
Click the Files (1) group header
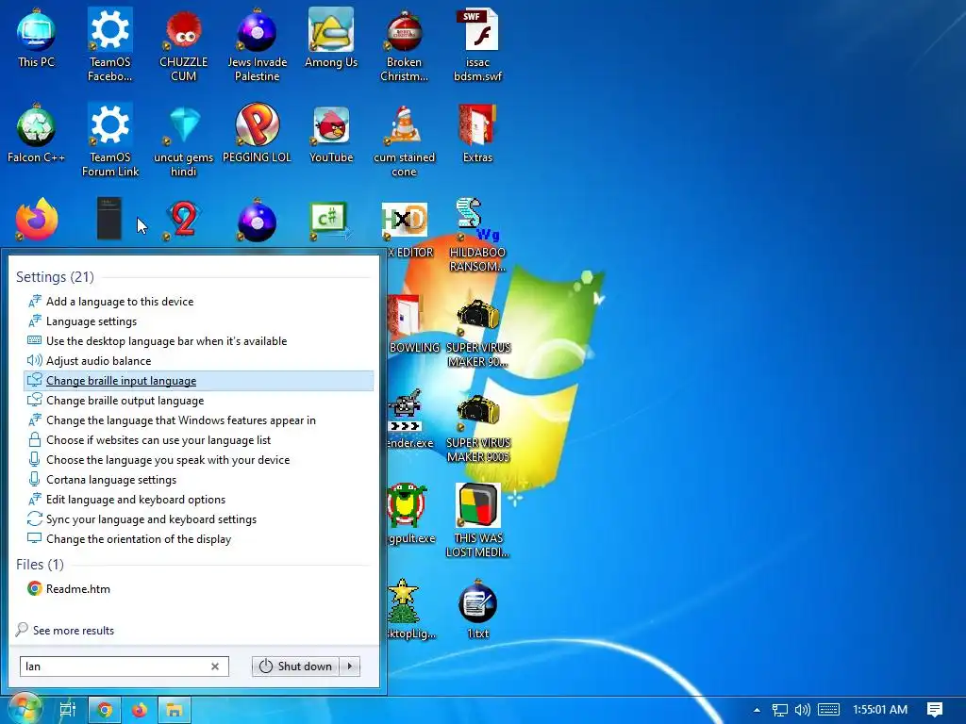tap(40, 565)
